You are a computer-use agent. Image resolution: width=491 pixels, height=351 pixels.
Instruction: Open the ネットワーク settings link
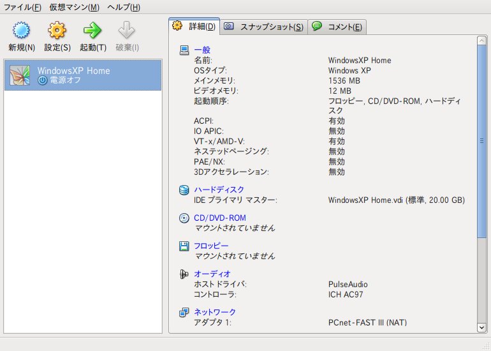coord(215,312)
